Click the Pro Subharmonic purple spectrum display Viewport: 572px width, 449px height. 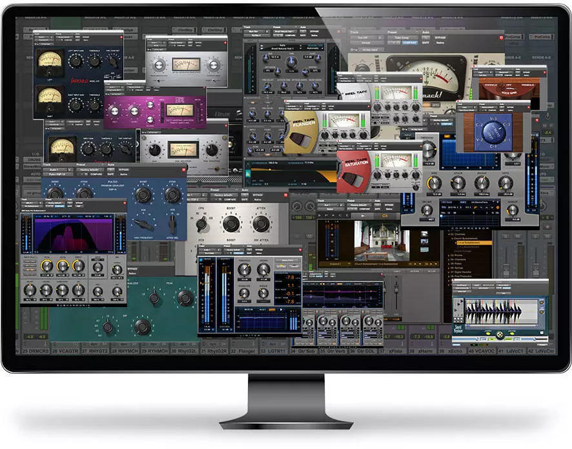[74, 235]
